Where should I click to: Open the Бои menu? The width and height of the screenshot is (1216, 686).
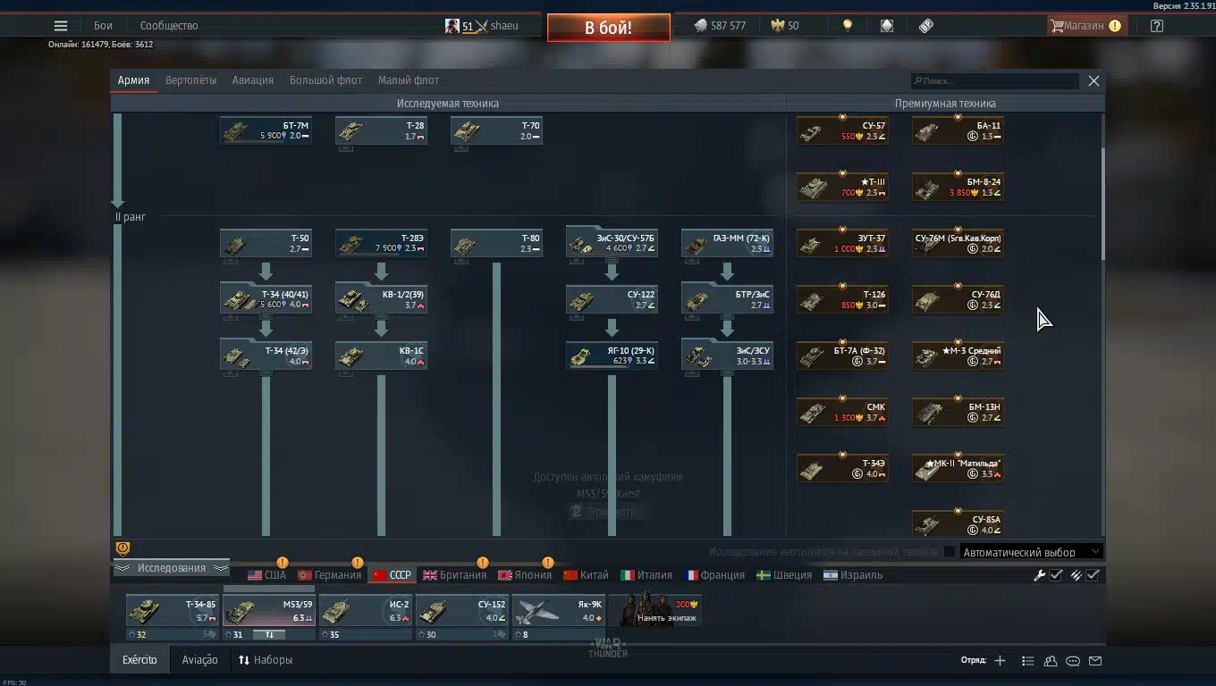(103, 26)
